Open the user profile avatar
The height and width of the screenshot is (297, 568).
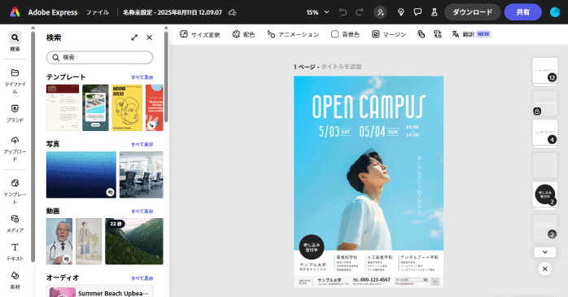555,12
